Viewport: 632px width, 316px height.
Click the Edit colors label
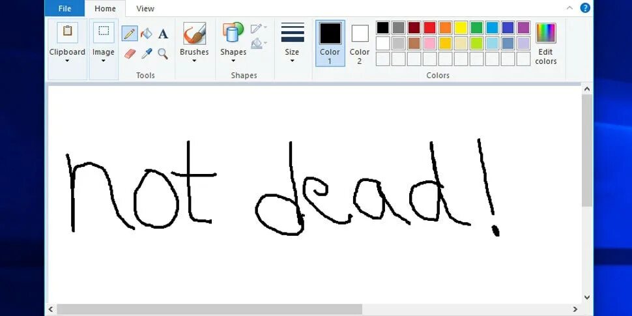[x=546, y=57]
